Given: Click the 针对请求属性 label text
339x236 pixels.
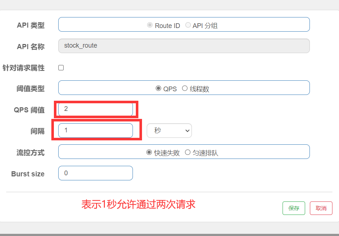Looking at the screenshot, I should tap(23, 68).
